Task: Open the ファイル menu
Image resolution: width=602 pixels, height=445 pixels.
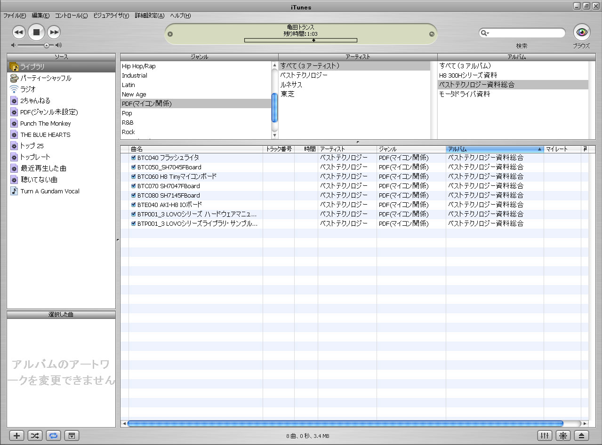Action: (x=15, y=16)
